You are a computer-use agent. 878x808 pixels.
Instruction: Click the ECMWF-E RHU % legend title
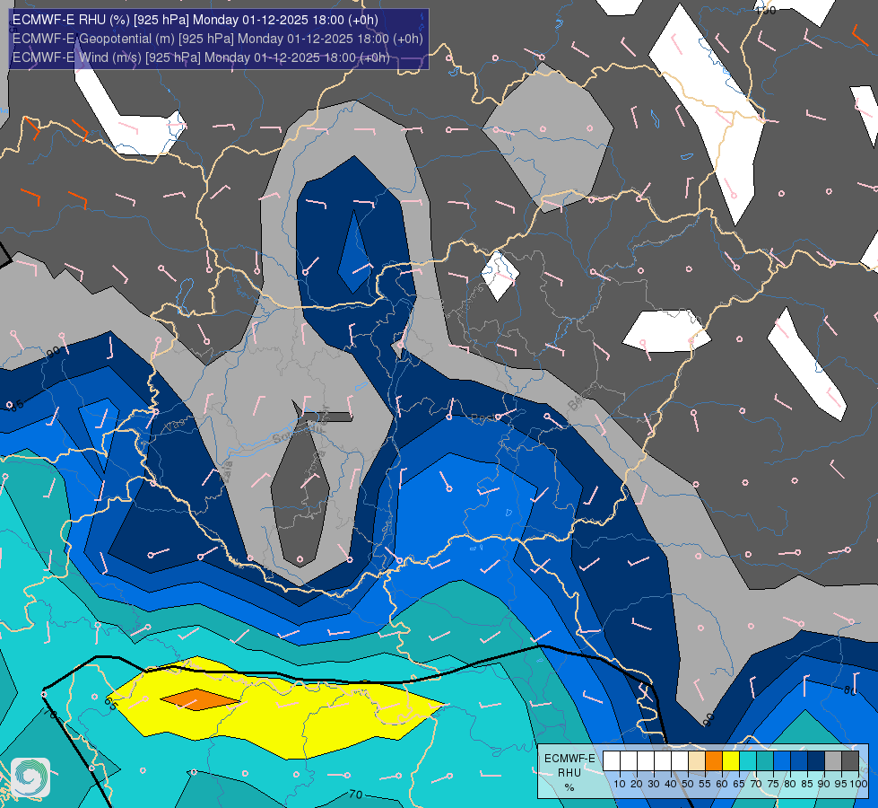coord(569,773)
